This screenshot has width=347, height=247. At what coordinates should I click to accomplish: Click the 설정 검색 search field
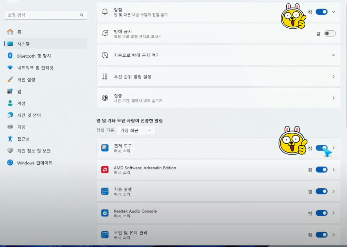point(46,15)
